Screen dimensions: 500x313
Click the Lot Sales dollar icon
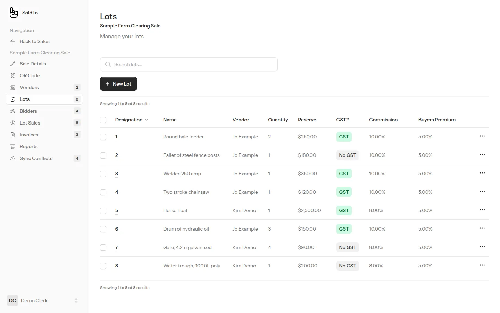13,123
